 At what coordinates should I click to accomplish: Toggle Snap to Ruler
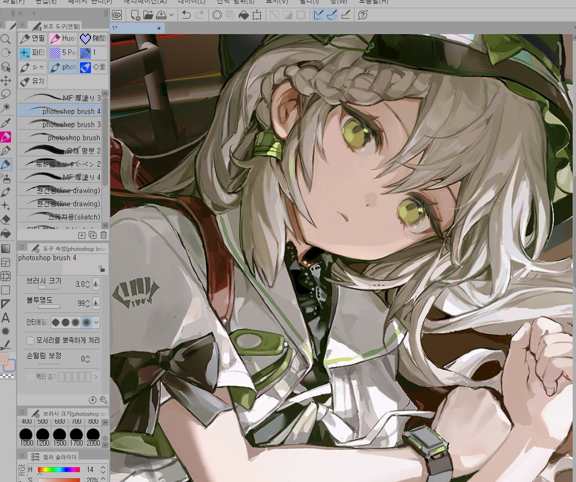coord(319,15)
